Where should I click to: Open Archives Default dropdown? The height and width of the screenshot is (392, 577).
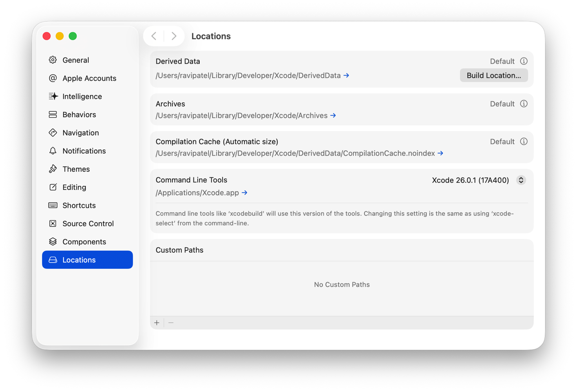(x=502, y=104)
